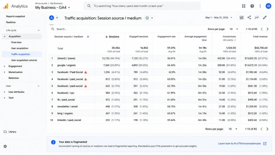Open the Help question mark icon
275x155 pixels.
pyautogui.click(x=252, y=6)
